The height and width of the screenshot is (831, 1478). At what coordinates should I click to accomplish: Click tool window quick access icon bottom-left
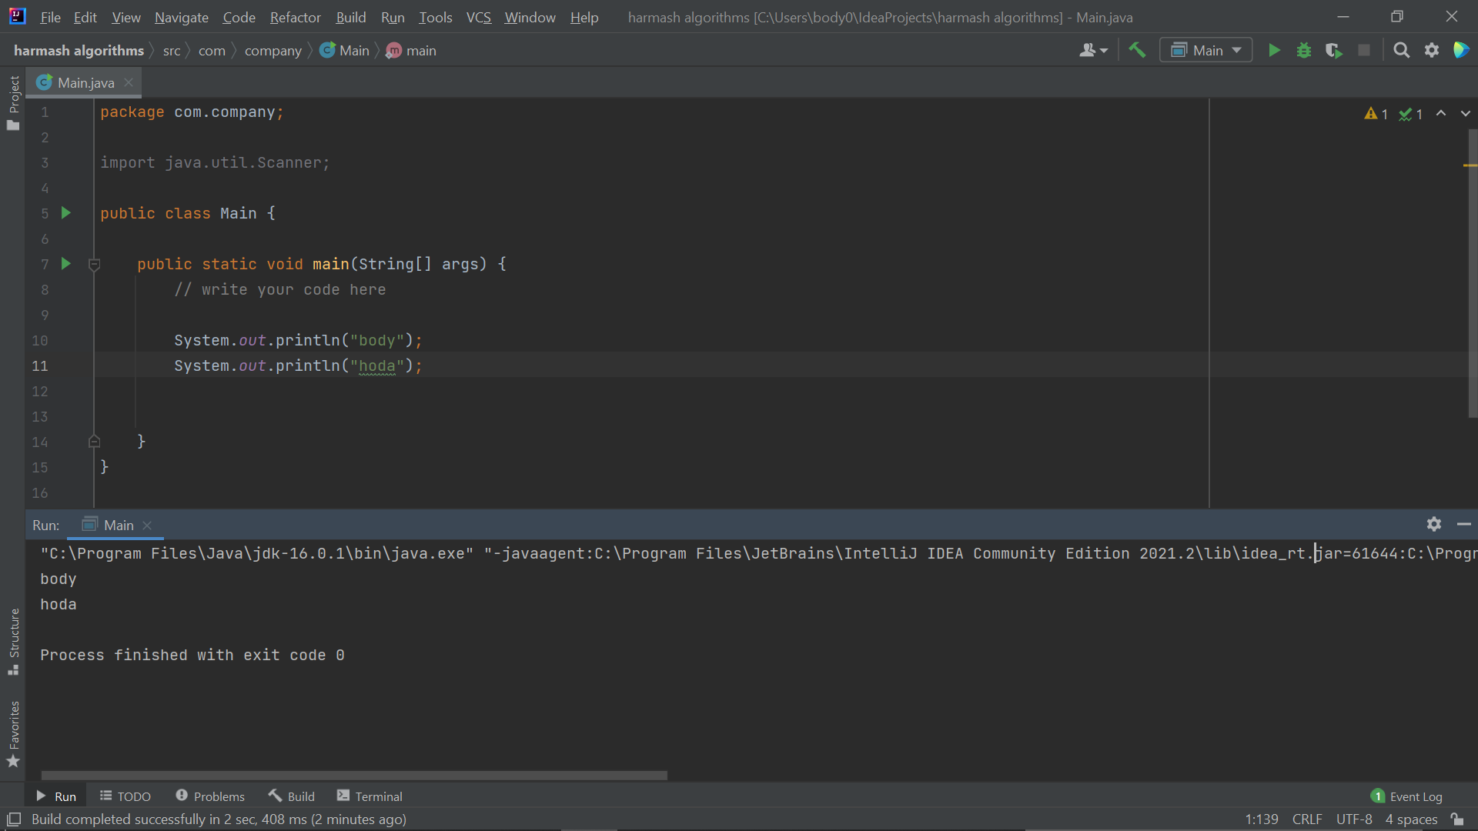[13, 819]
